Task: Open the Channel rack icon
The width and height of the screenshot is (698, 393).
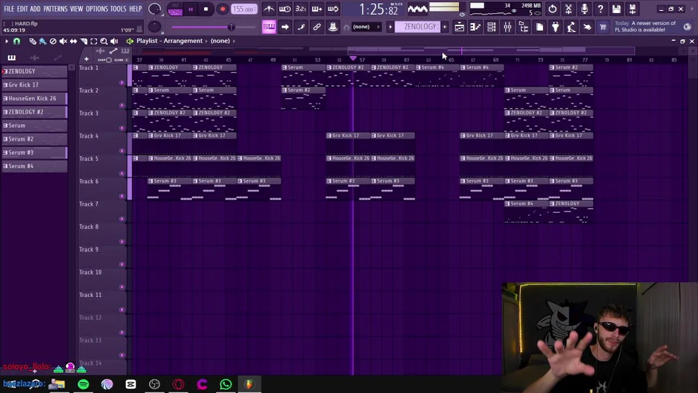Action: (x=491, y=27)
